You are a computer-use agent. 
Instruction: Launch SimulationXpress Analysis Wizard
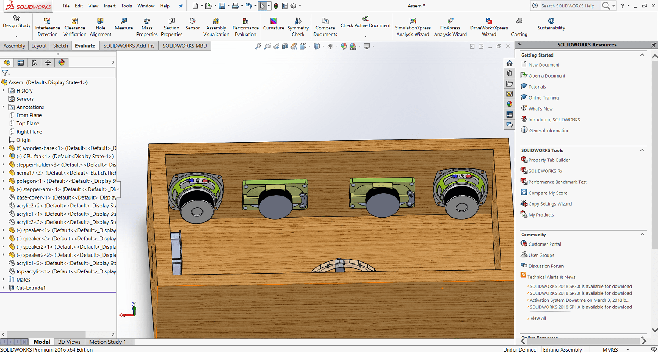[413, 27]
